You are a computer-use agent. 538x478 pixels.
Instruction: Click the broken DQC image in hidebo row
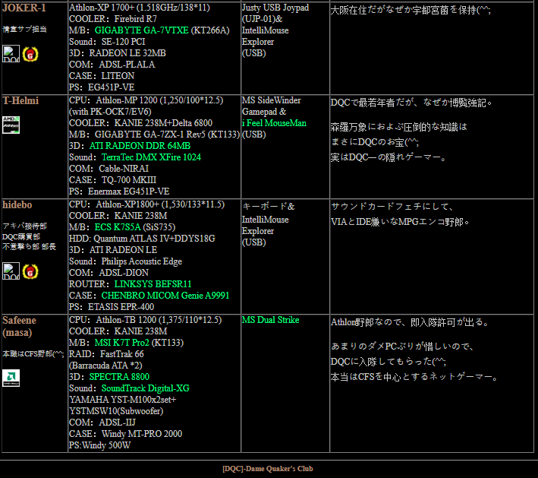tap(11, 271)
